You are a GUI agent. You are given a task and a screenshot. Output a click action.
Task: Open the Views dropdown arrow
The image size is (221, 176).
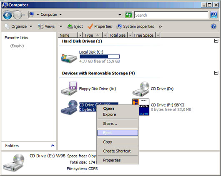click(61, 27)
